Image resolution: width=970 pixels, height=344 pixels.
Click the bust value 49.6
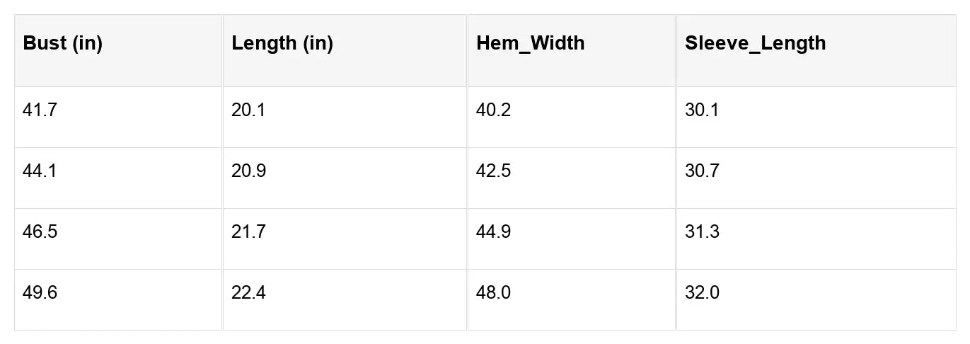pyautogui.click(x=40, y=293)
